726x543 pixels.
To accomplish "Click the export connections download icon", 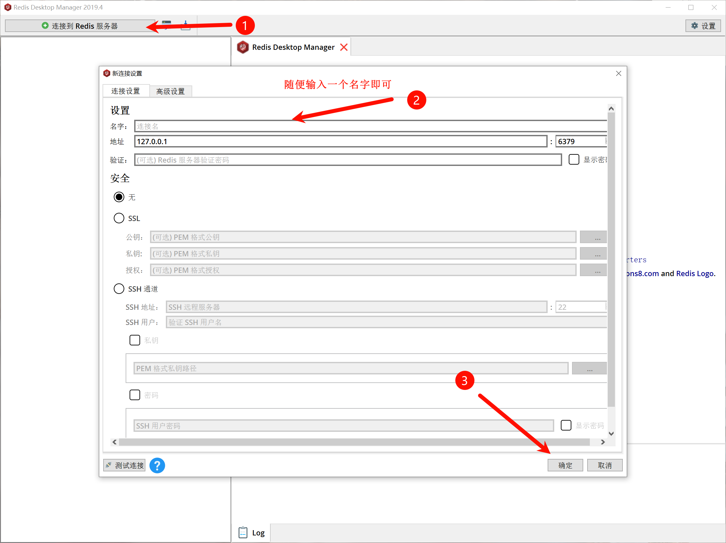I will 186,26.
